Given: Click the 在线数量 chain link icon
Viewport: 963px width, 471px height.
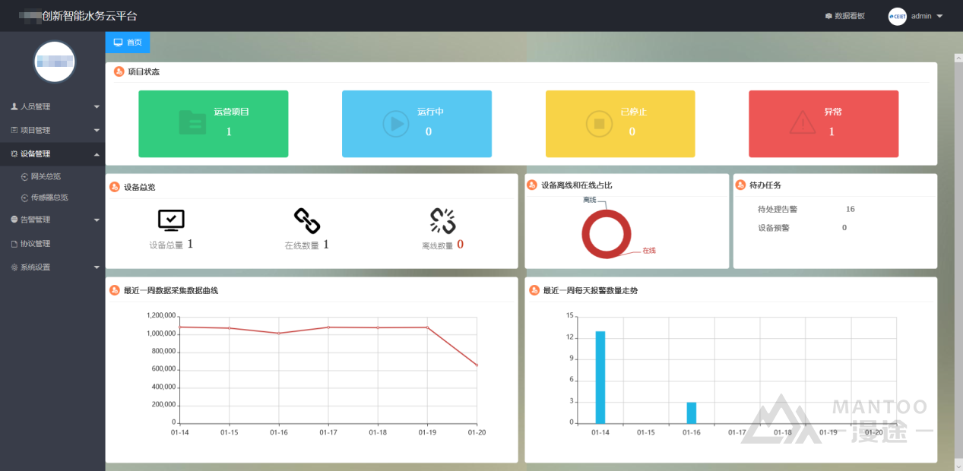Looking at the screenshot, I should [307, 221].
